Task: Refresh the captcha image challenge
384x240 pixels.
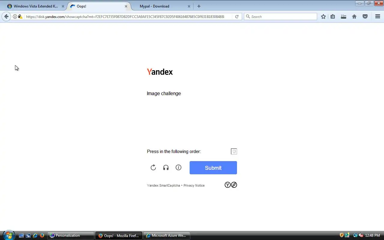Action: [153, 167]
